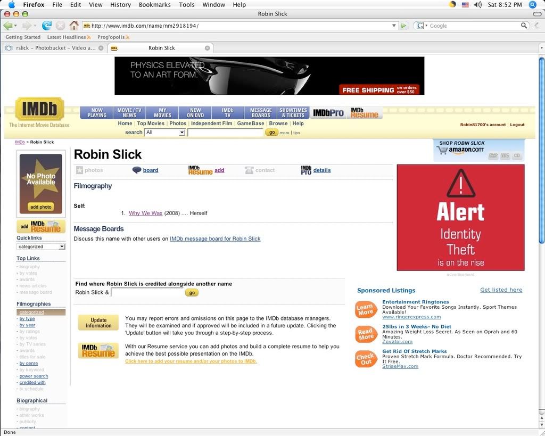This screenshot has height=436, width=545.
Task: Click the Firefox address bar
Action: (x=240, y=26)
